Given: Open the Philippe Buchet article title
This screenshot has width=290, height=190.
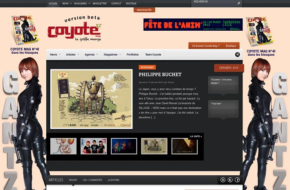Looking at the screenshot, I should [160, 75].
